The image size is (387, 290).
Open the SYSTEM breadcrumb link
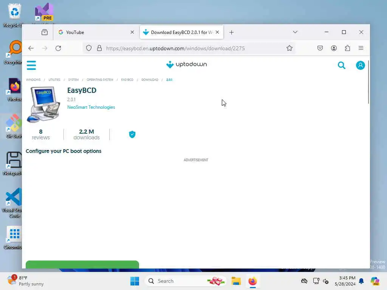pyautogui.click(x=73, y=80)
